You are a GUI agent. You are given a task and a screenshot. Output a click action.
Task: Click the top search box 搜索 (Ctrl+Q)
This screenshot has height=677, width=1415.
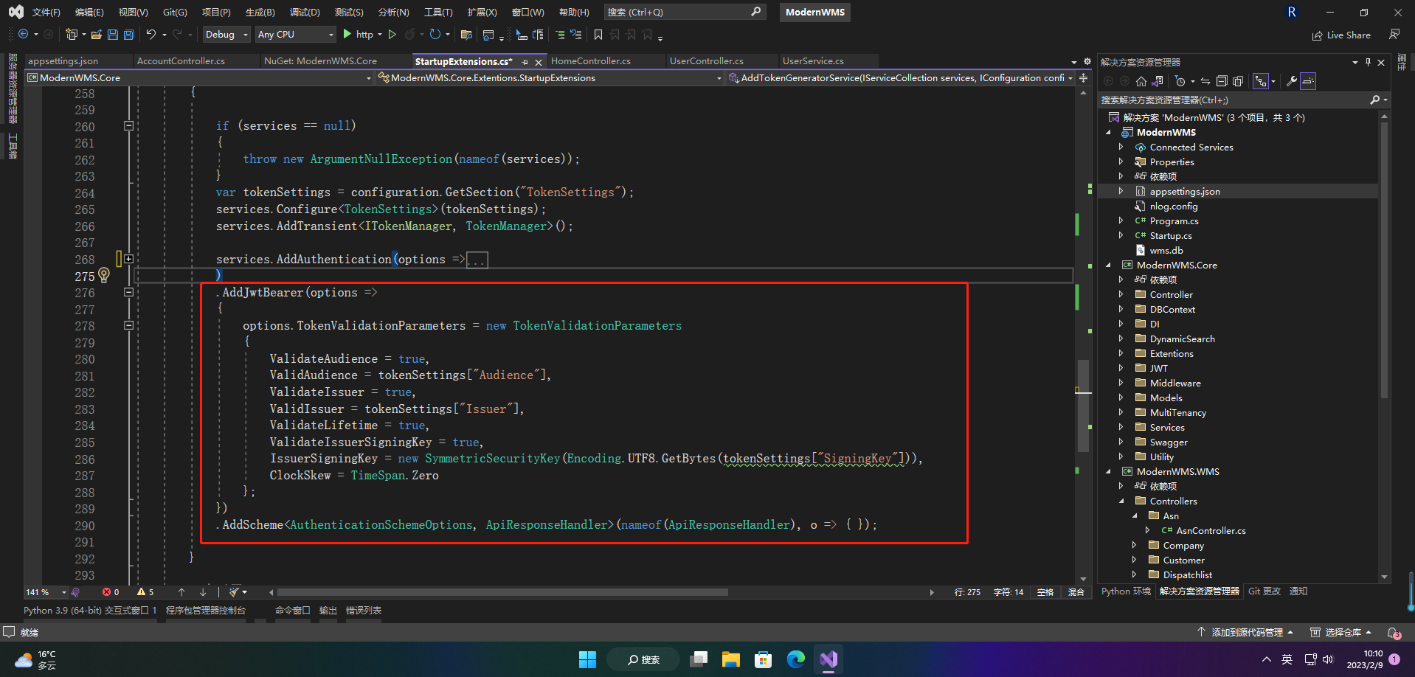click(x=684, y=13)
